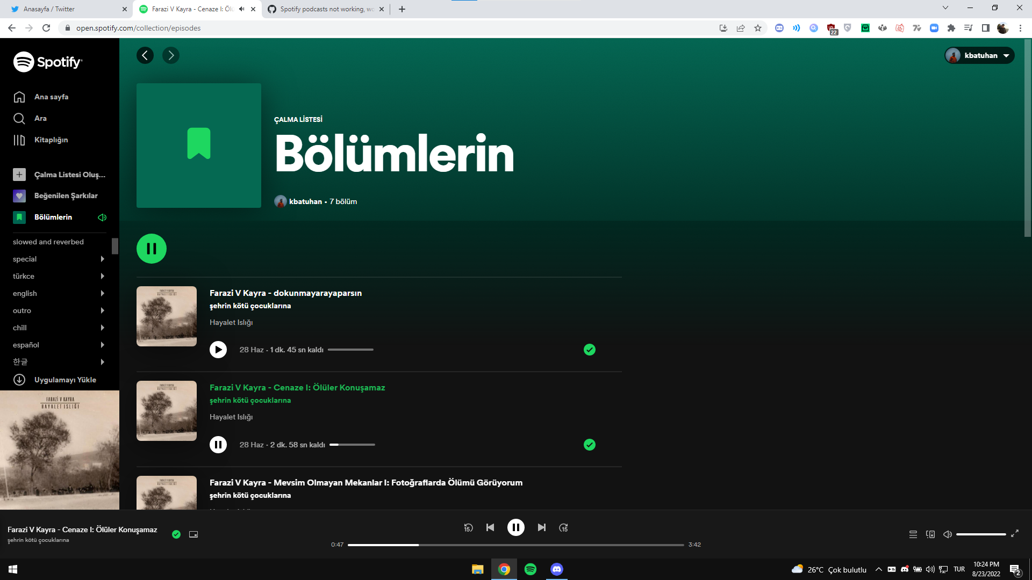Open the kbatuhan account dropdown

(979, 55)
